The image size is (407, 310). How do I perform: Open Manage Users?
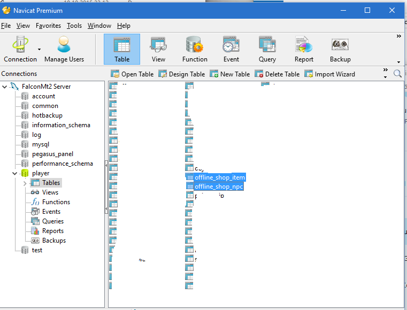click(64, 49)
